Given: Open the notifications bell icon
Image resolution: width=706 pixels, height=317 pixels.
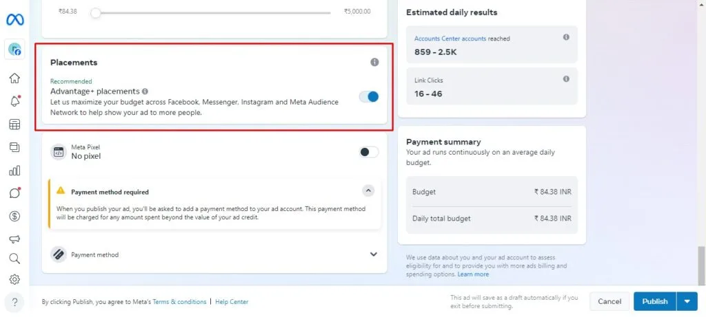Looking at the screenshot, I should pyautogui.click(x=15, y=101).
